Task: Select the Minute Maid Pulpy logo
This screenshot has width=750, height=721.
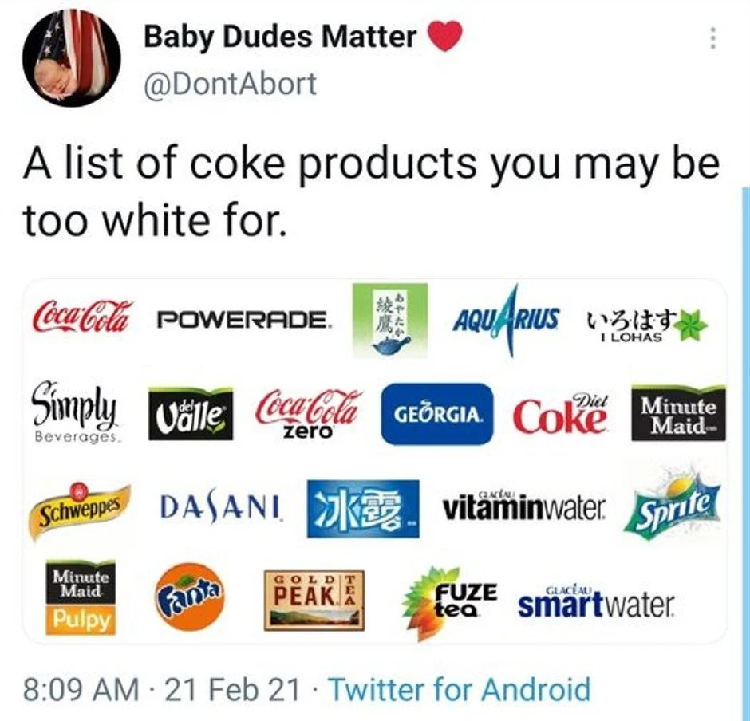Action: [81, 598]
